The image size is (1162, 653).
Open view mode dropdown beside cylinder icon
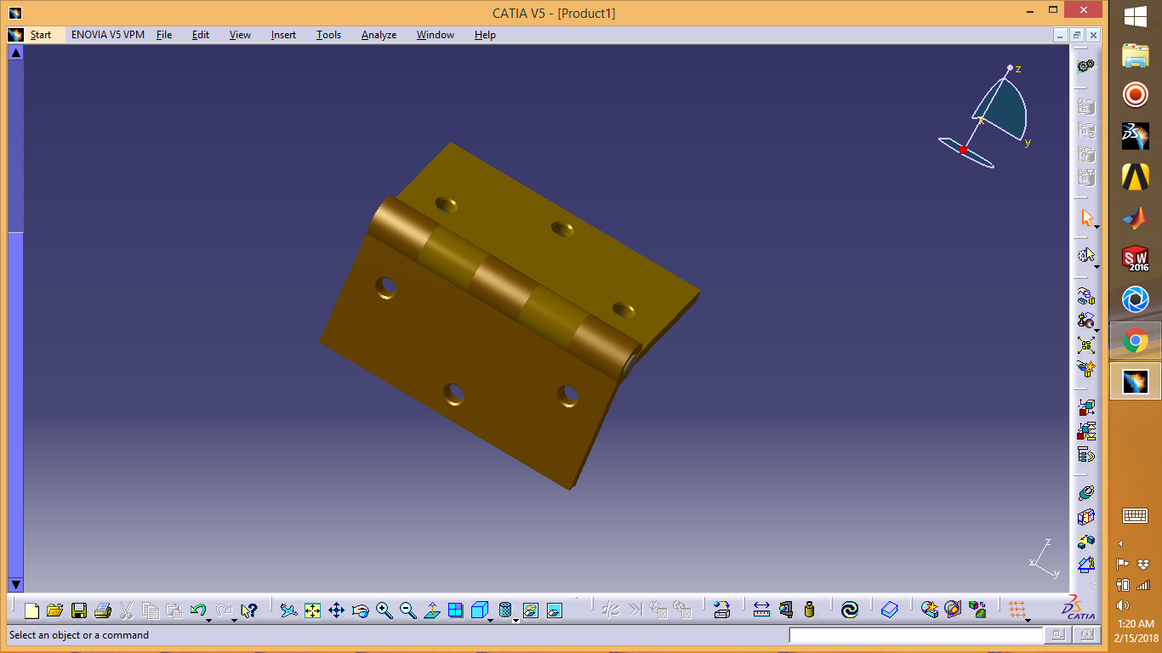(x=516, y=620)
